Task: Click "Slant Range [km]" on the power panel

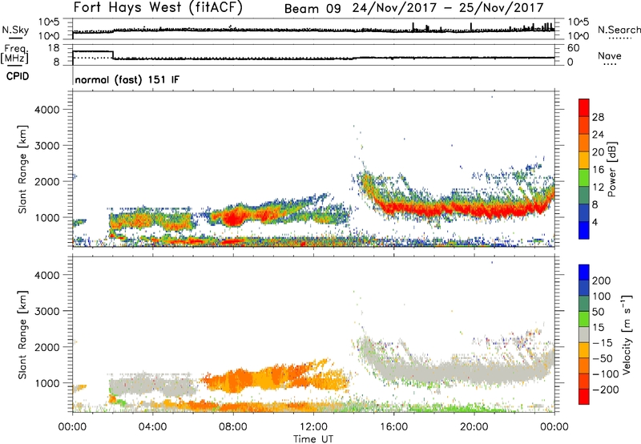Action: (x=22, y=169)
